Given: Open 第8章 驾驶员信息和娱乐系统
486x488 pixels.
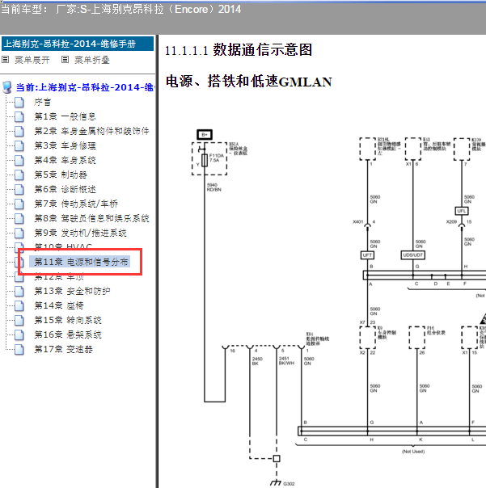Looking at the screenshot, I should coord(91,218).
